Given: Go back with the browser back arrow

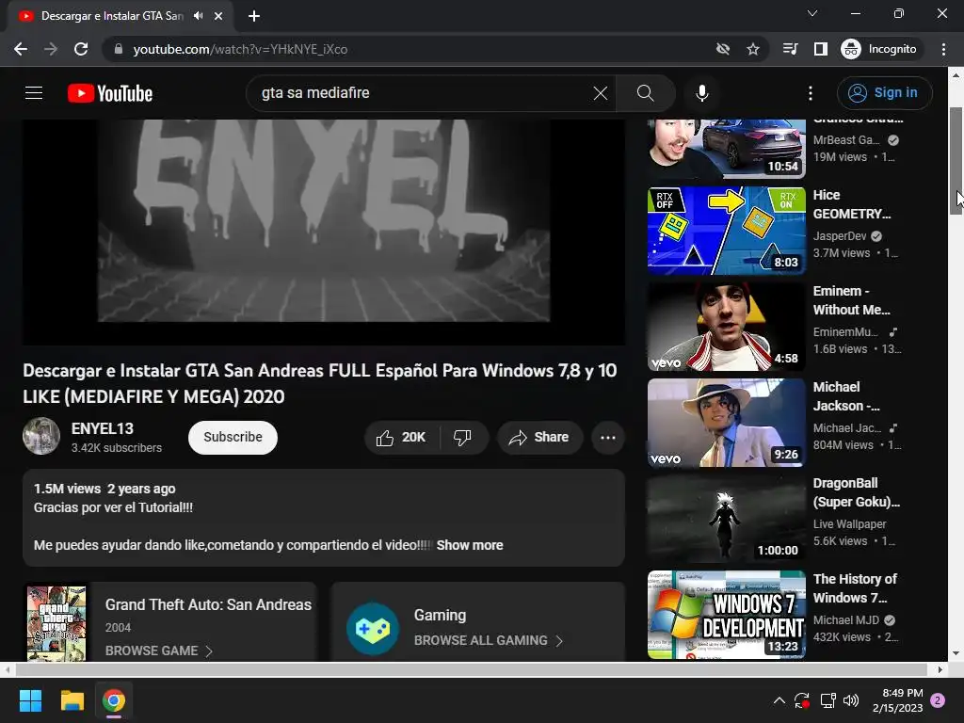Looking at the screenshot, I should [21, 49].
